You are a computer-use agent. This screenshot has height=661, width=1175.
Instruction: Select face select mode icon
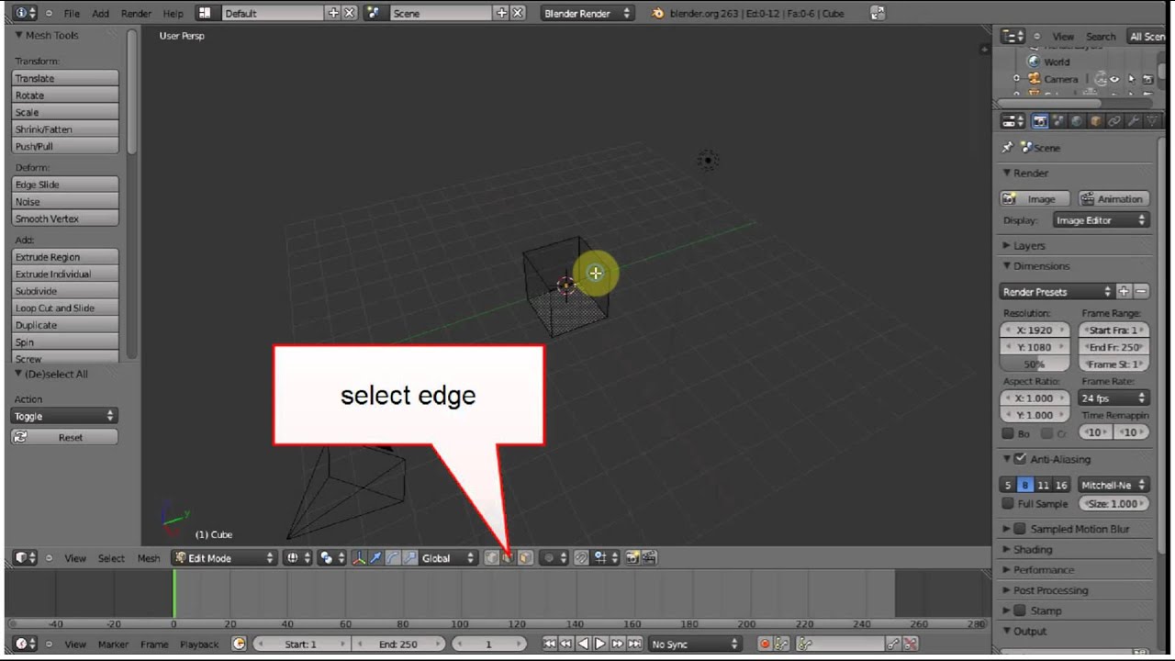point(525,557)
